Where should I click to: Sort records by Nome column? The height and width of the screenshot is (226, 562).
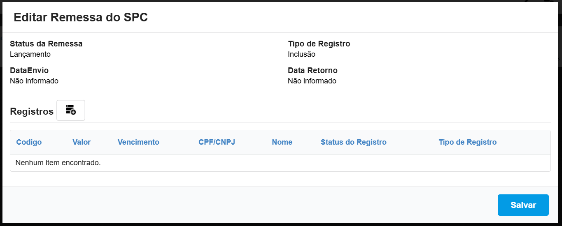coord(282,142)
